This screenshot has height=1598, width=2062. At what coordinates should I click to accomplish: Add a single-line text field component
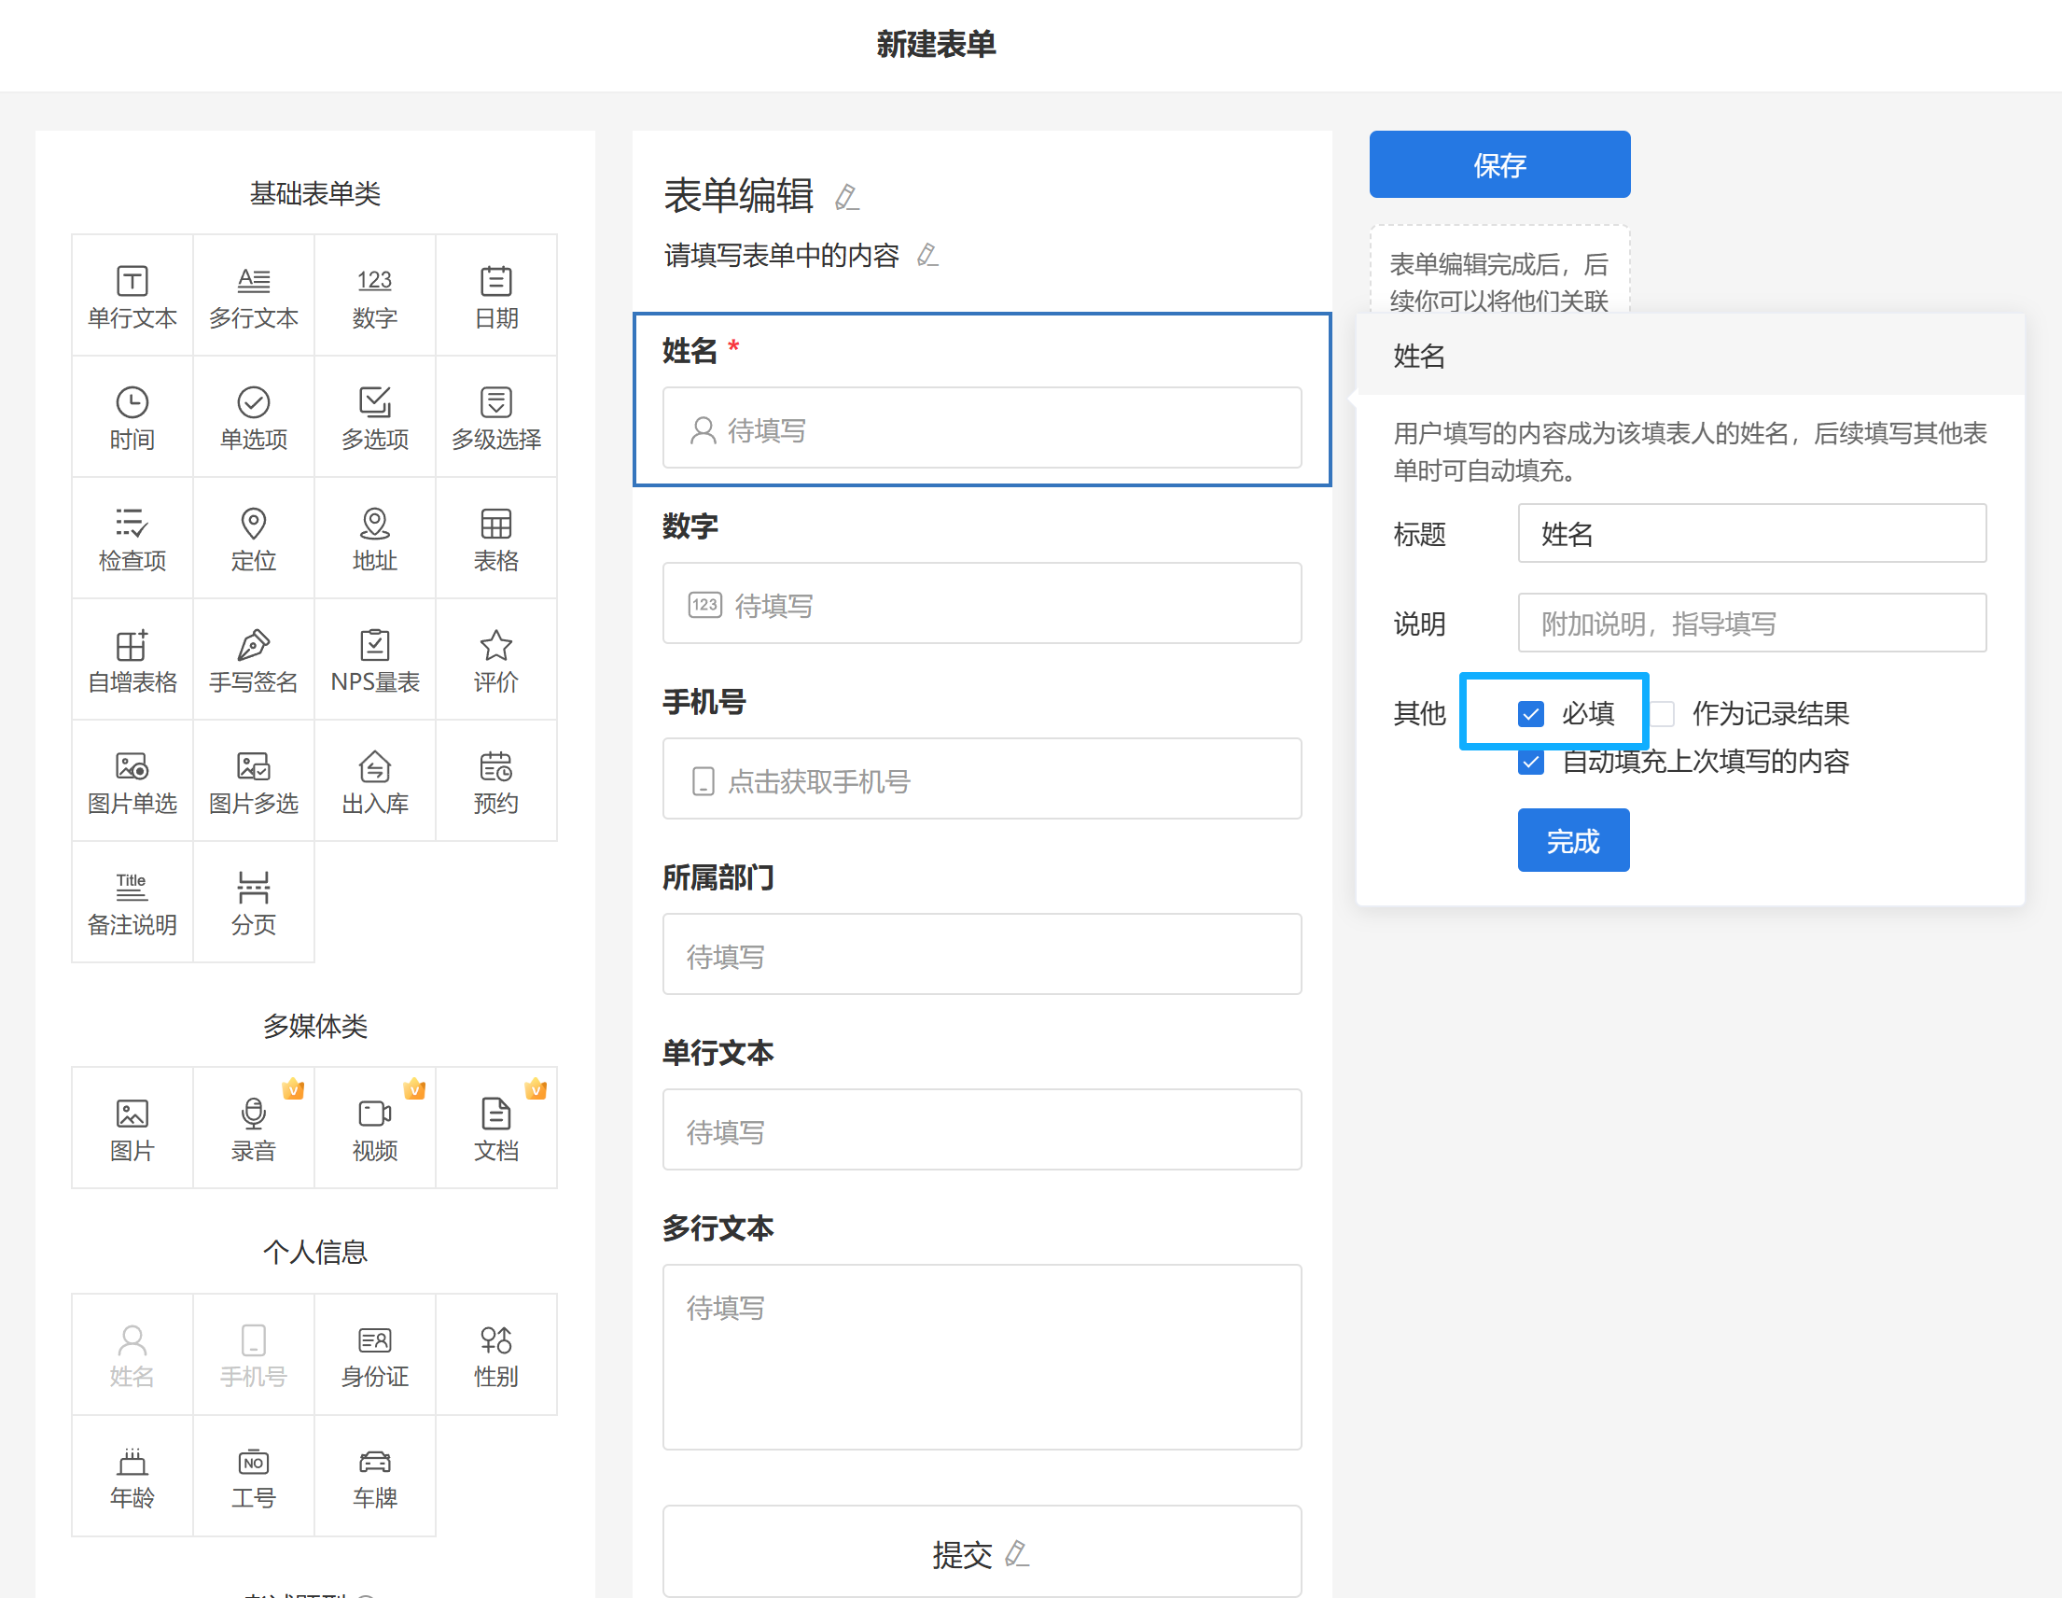point(132,296)
